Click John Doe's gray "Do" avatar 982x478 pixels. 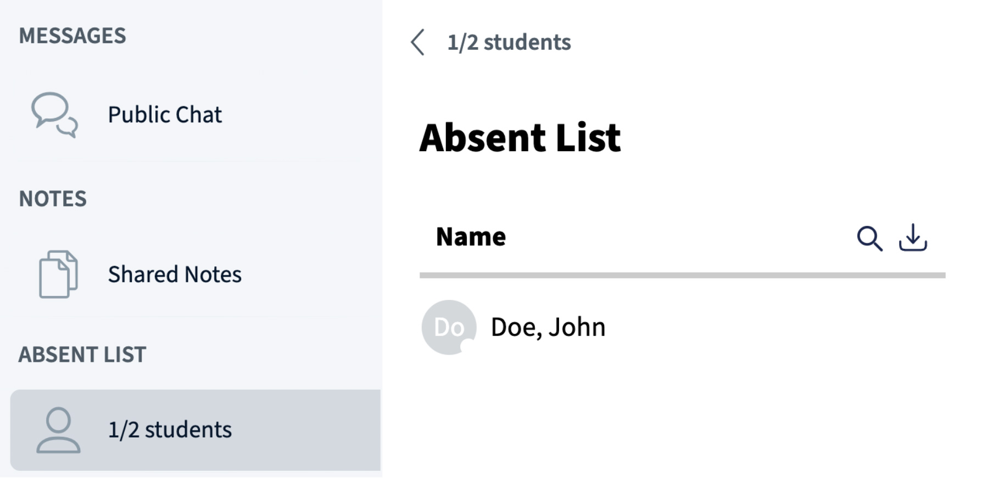click(448, 327)
